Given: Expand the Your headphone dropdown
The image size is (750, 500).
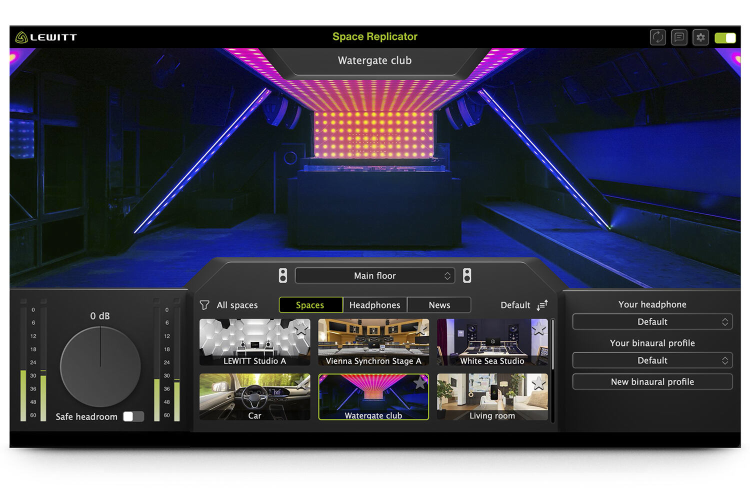Looking at the screenshot, I should [x=652, y=322].
